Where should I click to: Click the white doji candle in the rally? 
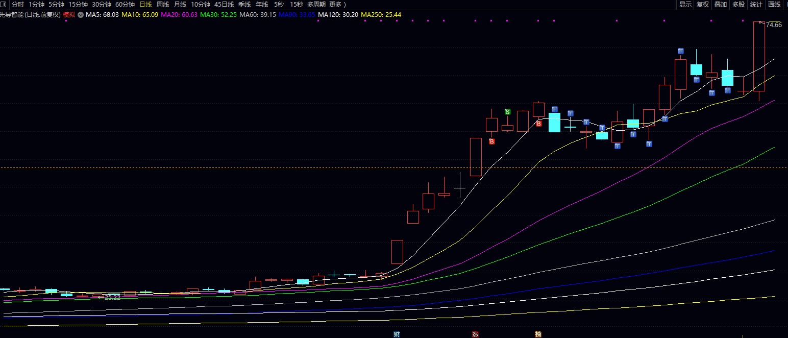tap(460, 188)
